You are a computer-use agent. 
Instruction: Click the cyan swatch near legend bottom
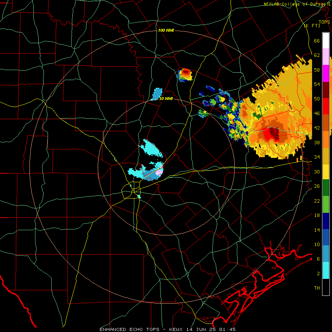(x=326, y=270)
